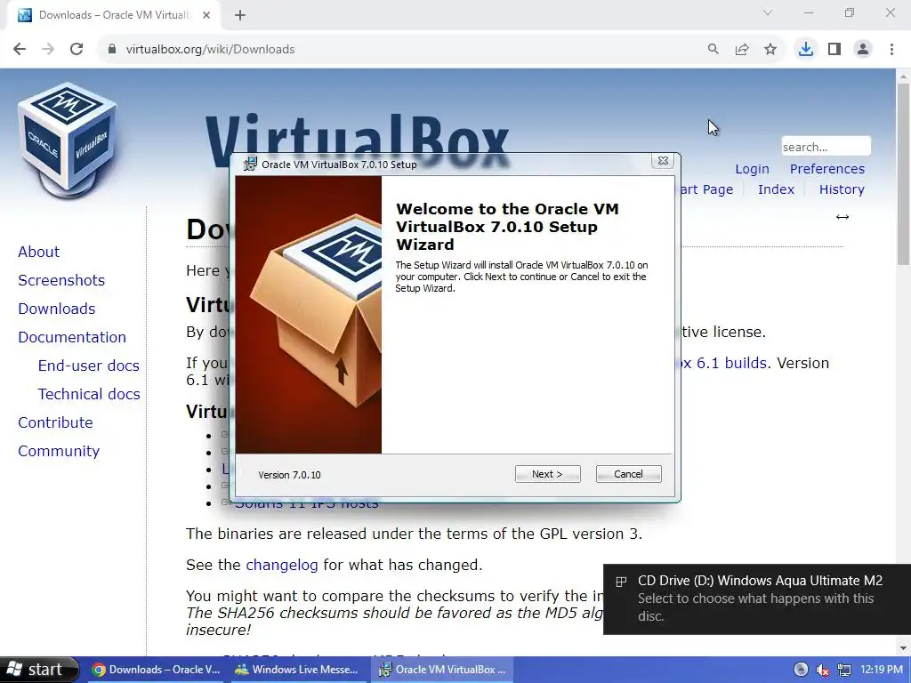911x683 pixels.
Task: Click the round tray icon left of volume
Action: pyautogui.click(x=801, y=670)
